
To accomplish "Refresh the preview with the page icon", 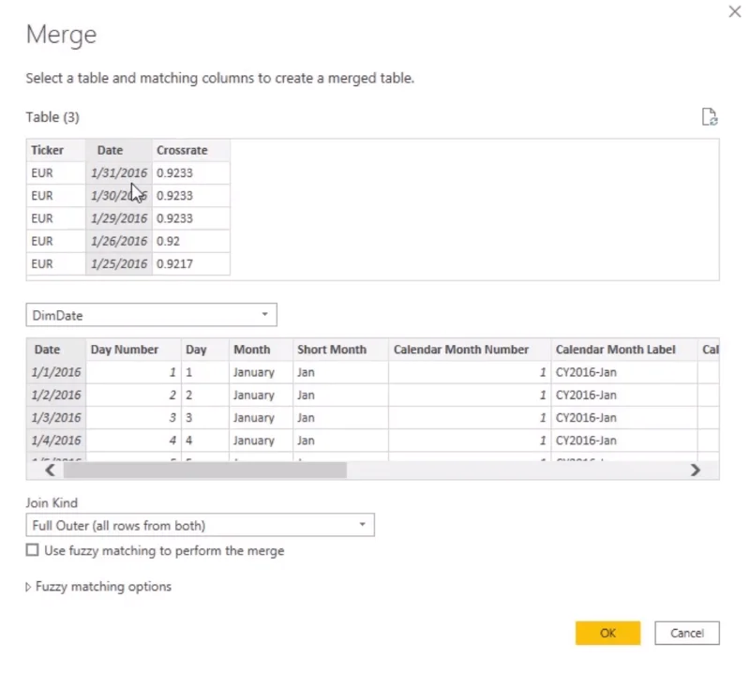I will tap(710, 117).
